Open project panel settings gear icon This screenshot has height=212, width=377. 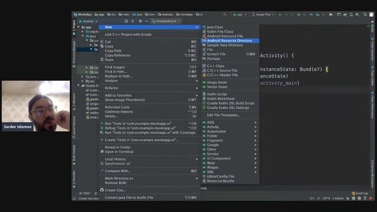tap(140, 21)
